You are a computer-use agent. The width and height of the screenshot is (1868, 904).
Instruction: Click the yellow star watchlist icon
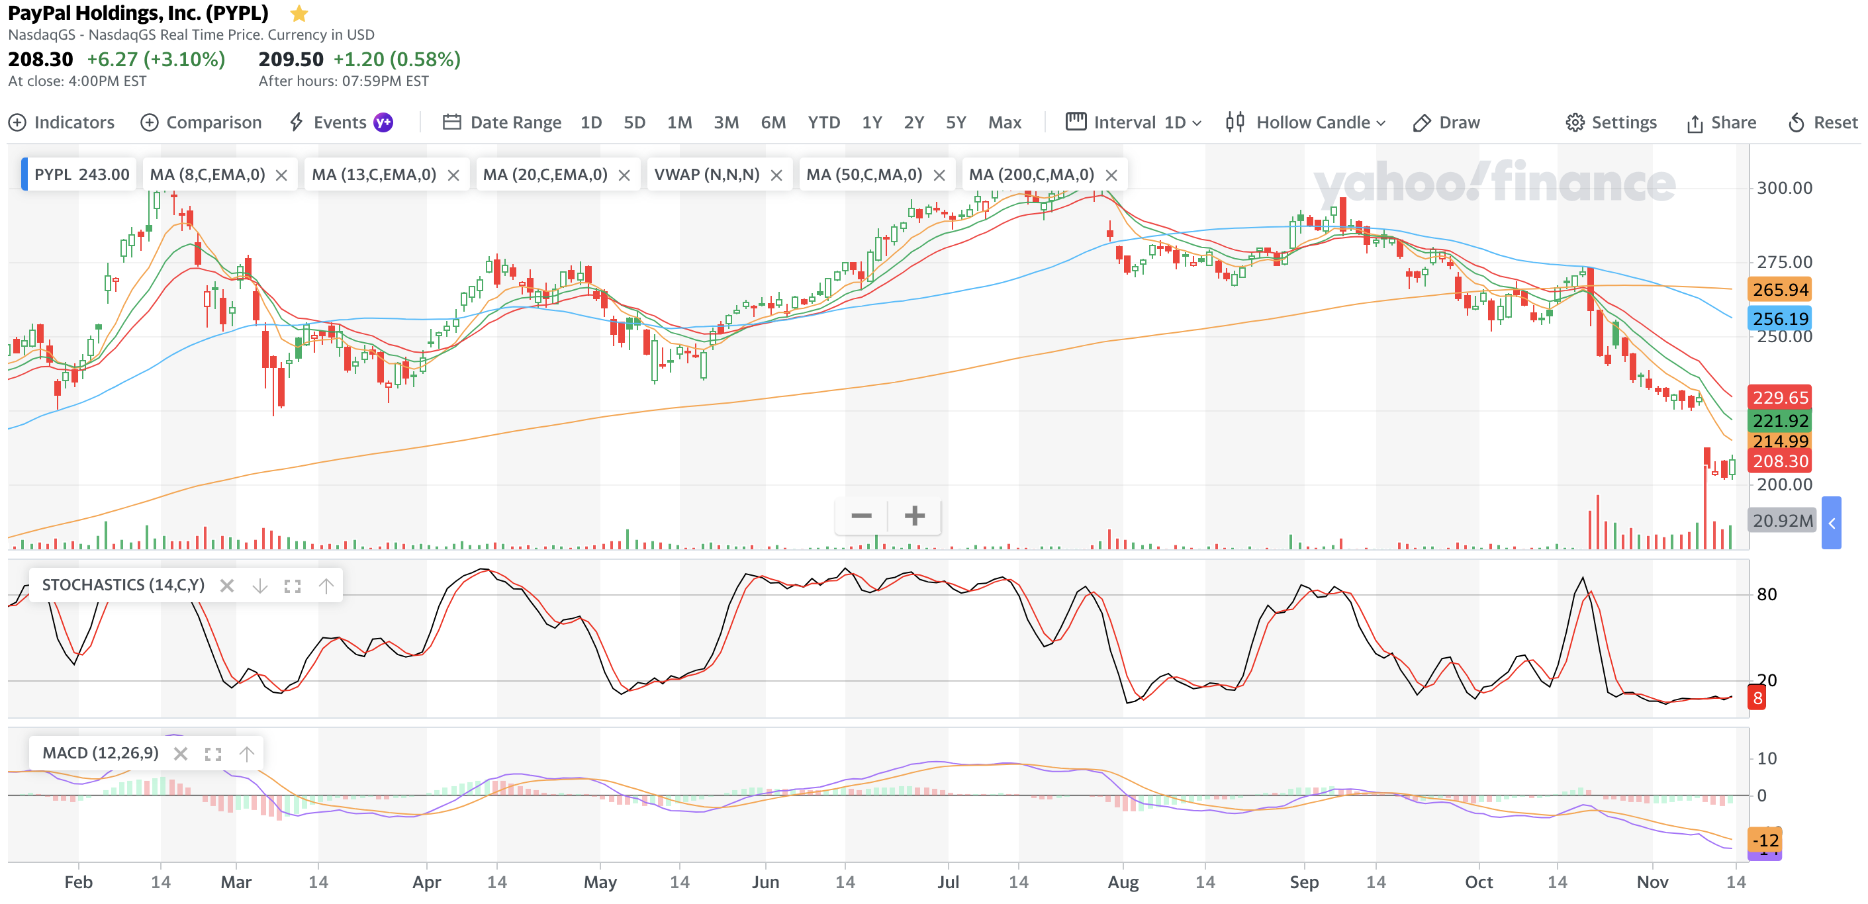pyautogui.click(x=299, y=13)
